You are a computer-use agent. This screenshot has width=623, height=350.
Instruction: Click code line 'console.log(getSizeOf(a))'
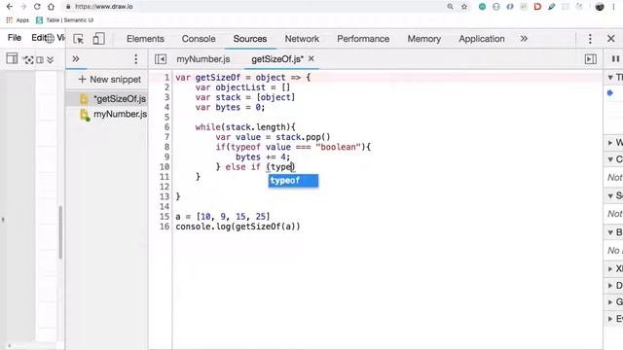point(238,227)
